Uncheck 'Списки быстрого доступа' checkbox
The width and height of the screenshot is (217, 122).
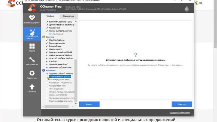pyautogui.click(x=47, y=31)
